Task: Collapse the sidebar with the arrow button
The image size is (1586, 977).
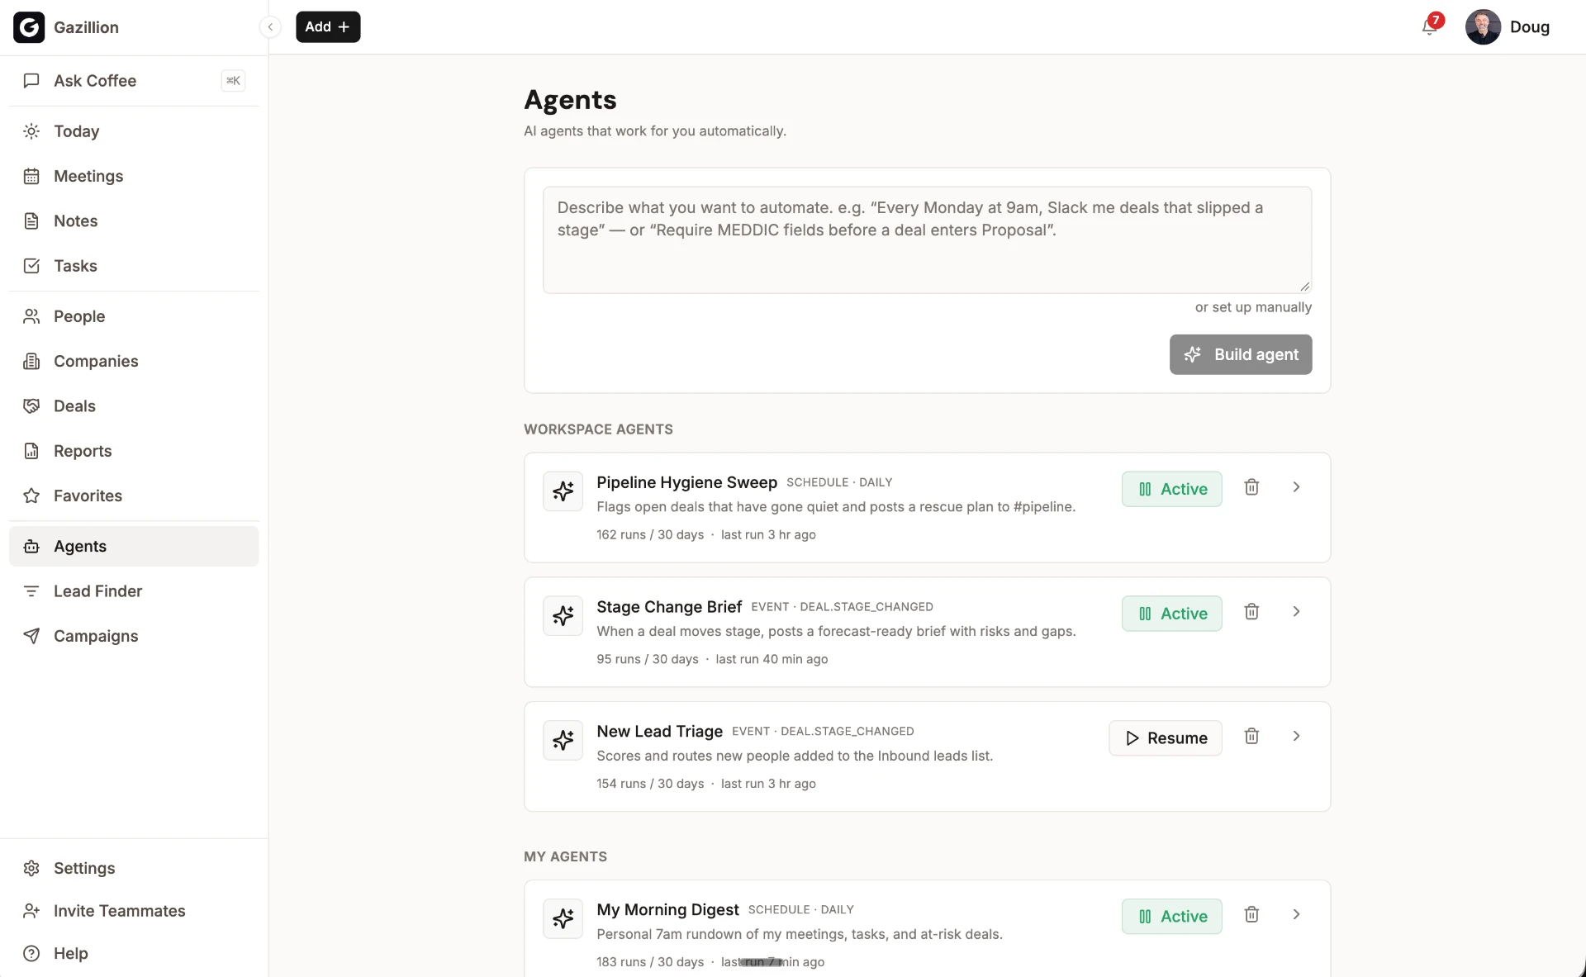Action: coord(270,27)
